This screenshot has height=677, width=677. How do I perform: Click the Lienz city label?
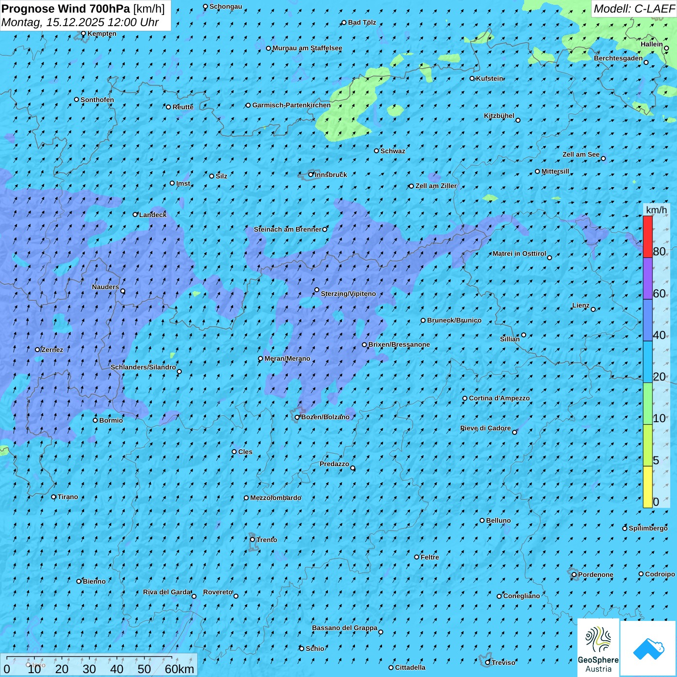[x=581, y=305]
